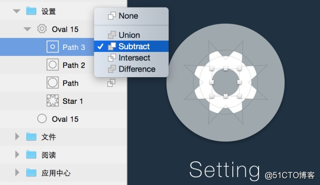Select the 阅读 group label

[x=48, y=155]
